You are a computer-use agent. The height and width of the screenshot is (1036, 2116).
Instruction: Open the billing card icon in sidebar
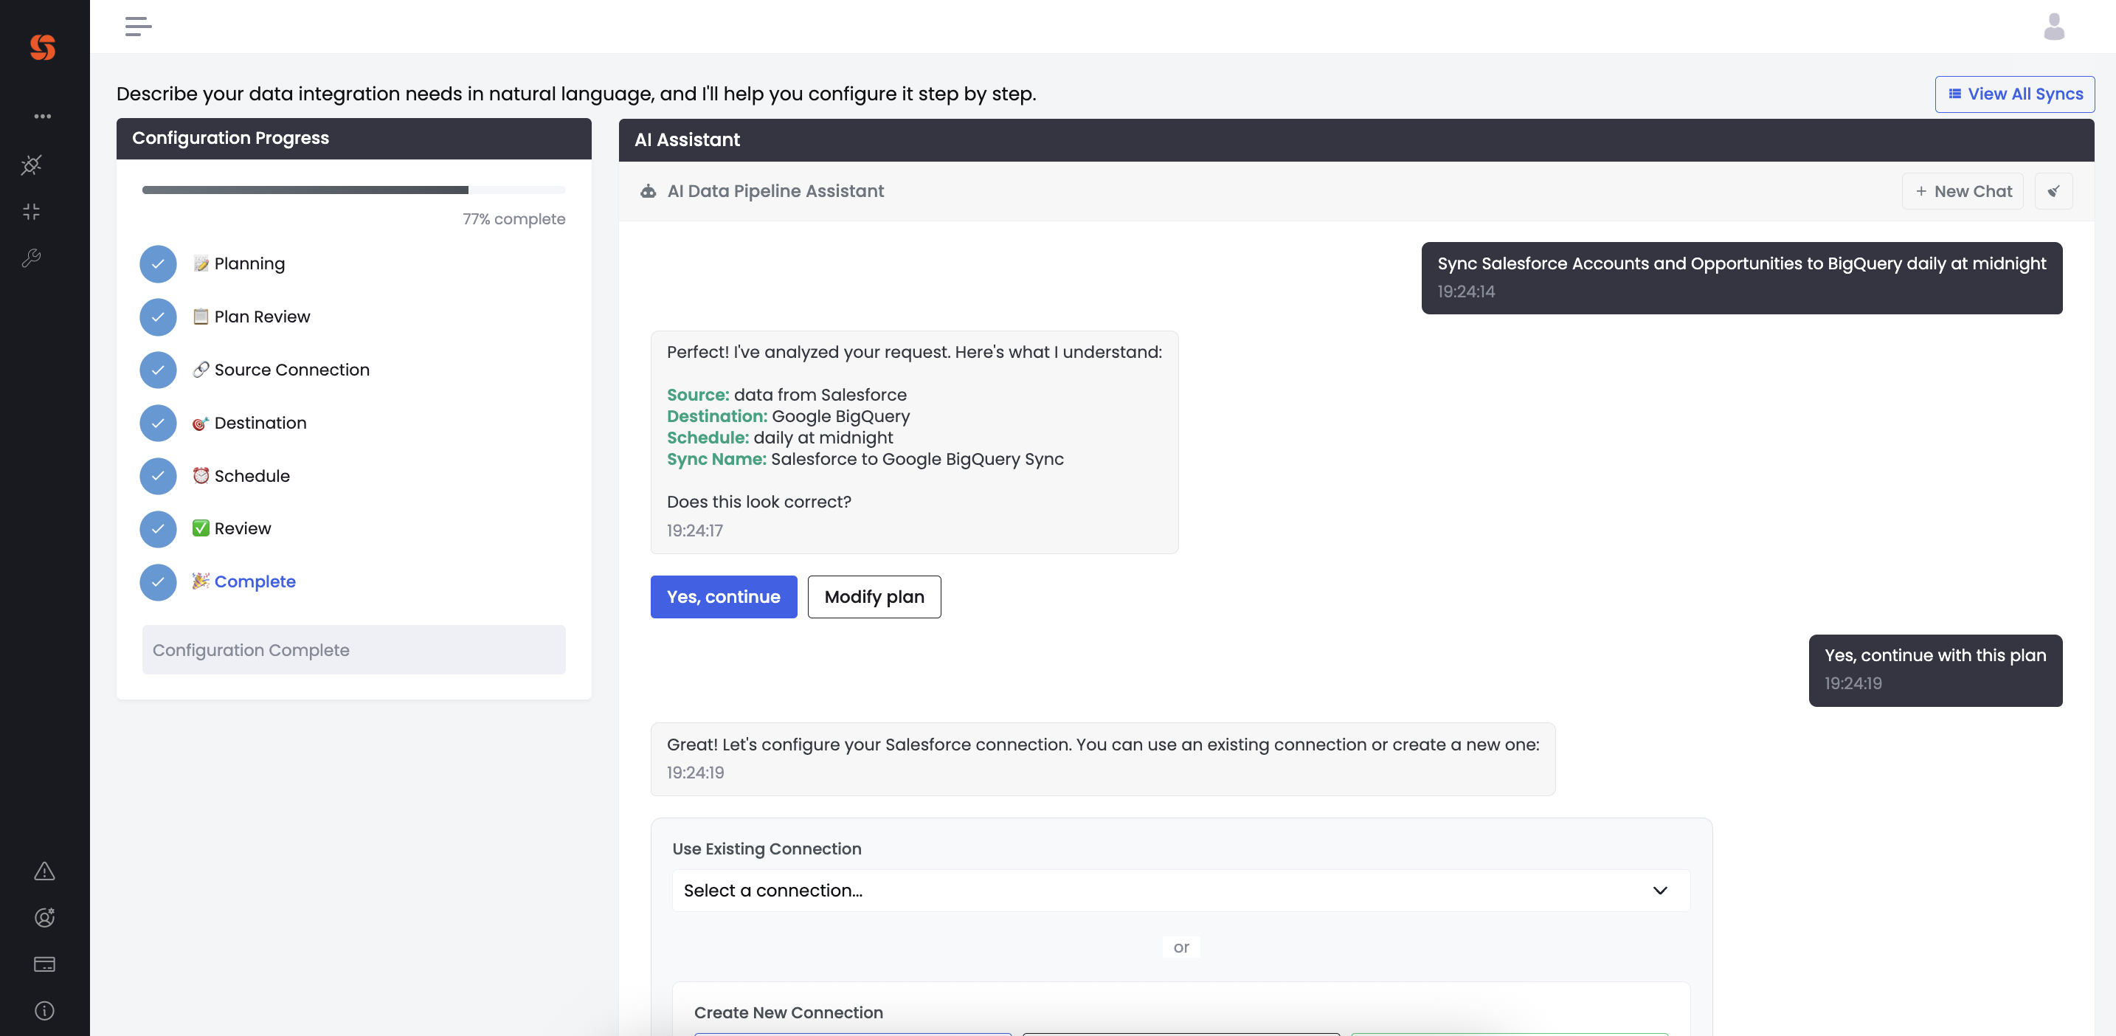pos(44,964)
